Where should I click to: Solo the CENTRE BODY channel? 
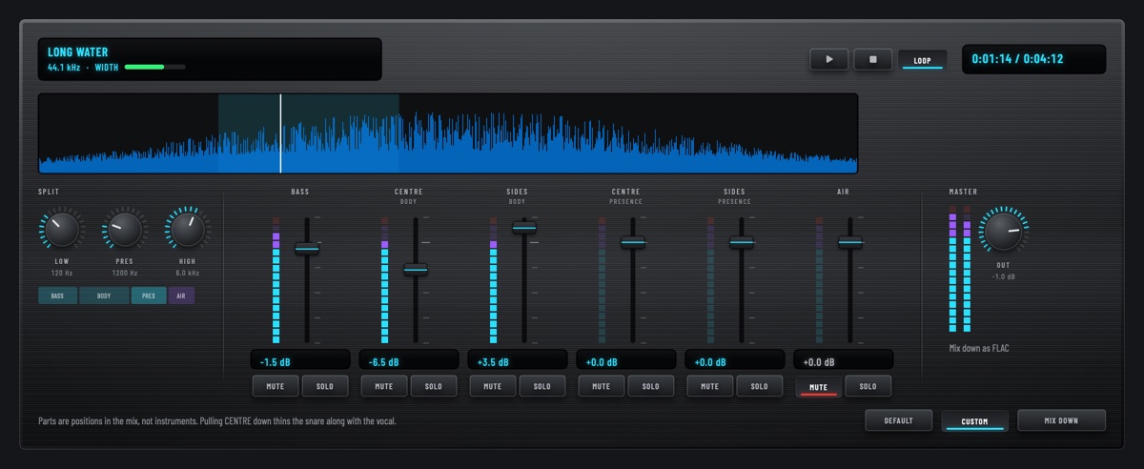coord(434,386)
